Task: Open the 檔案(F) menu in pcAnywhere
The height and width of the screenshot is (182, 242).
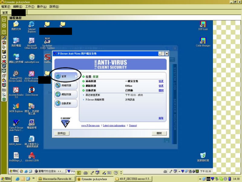Action: pyautogui.click(x=6, y=7)
